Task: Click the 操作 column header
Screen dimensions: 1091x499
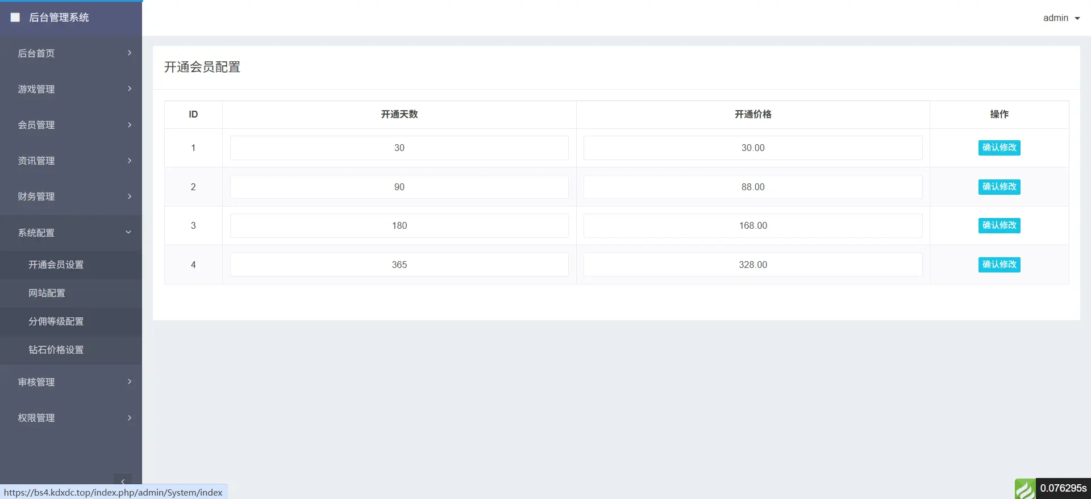Action: point(999,114)
